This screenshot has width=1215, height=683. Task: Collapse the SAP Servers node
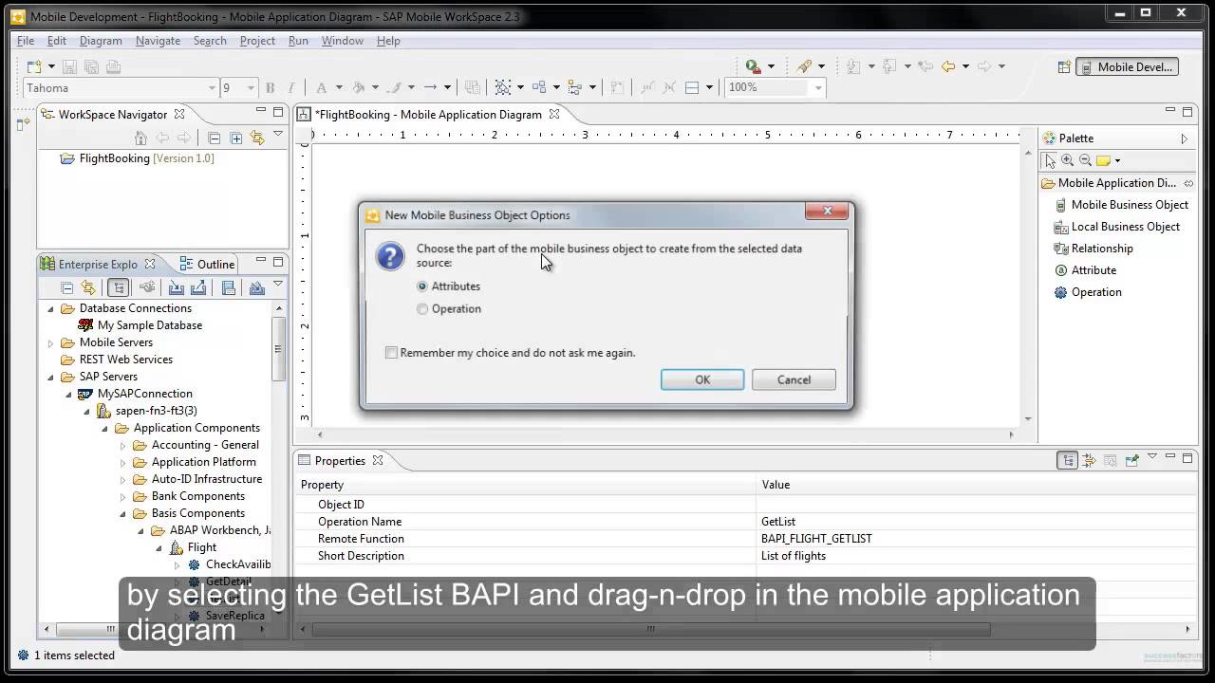[x=51, y=377]
